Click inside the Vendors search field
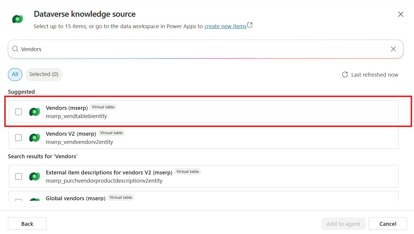This screenshot has height=234, width=414. (x=117, y=49)
